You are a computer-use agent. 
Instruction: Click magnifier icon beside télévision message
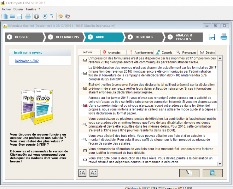(85, 124)
